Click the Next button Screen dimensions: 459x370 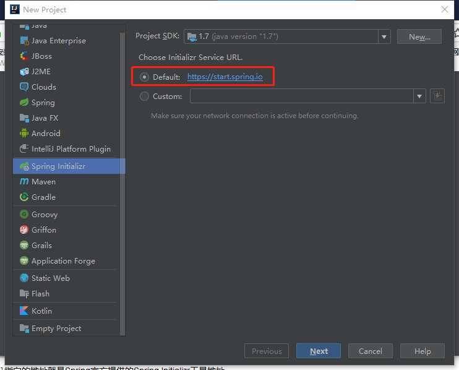(x=319, y=351)
